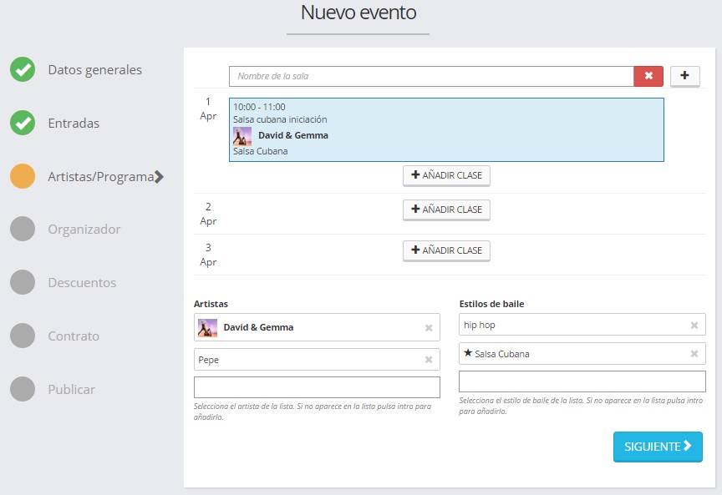Open the Contrato step
The width and height of the screenshot is (722, 495).
74,336
